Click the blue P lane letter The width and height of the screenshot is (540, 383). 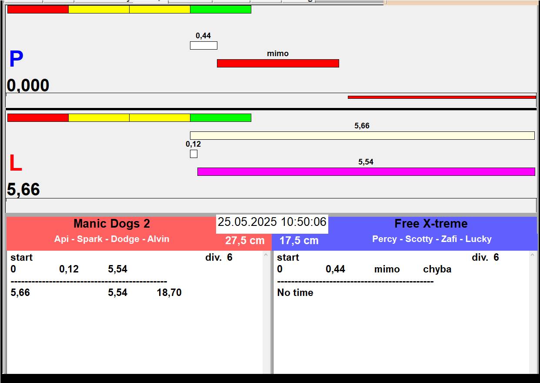pyautogui.click(x=16, y=60)
